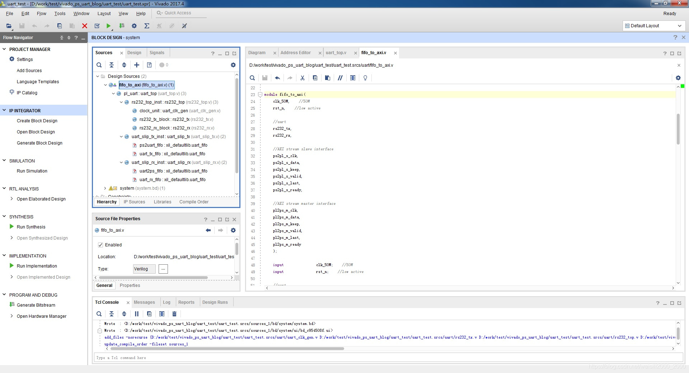This screenshot has height=373, width=689.
Task: Toggle the Enabled checkbox
Action: tap(100, 245)
